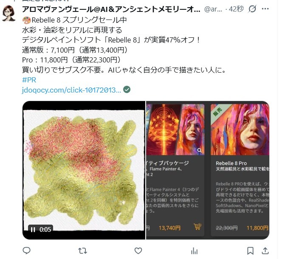Click the 42秒 post timestamp
The width and height of the screenshot is (285, 259).
236,9
